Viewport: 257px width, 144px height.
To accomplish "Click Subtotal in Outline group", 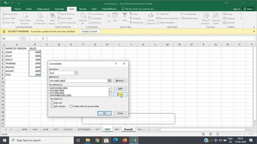I will 228,22.
